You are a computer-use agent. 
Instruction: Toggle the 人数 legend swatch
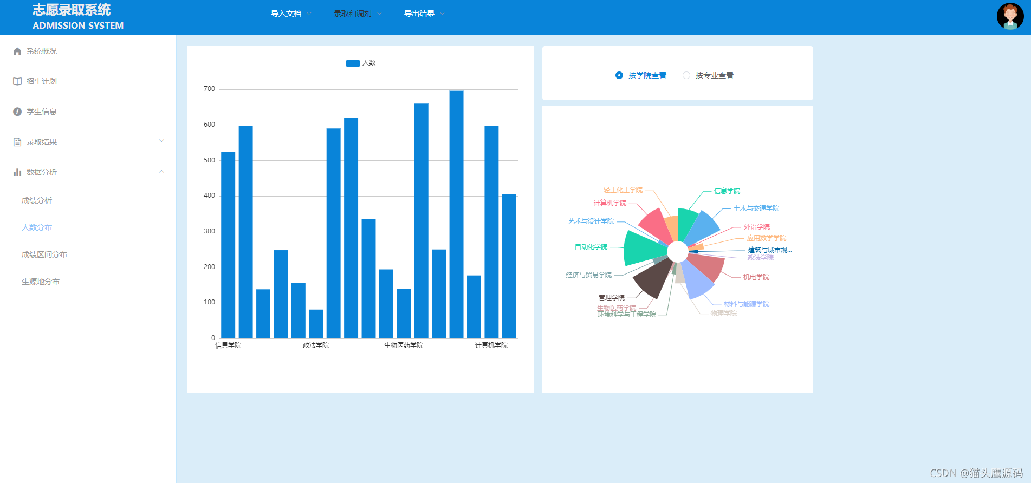tap(353, 63)
